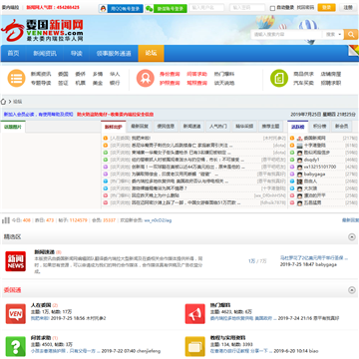The image size is (359, 359).
Task: Click the blue QQ account login button
Action: tap(125, 9)
